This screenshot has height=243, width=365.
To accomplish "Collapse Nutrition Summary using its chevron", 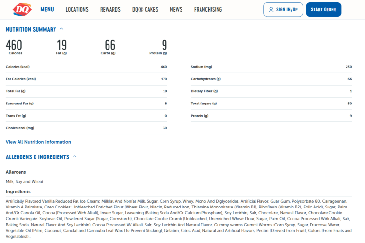I will [x=61, y=29].
